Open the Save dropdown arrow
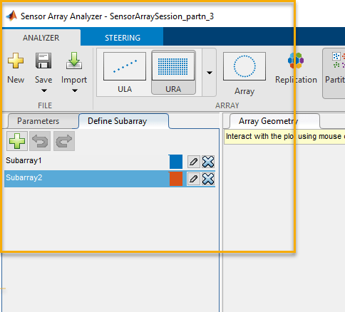Image resolution: width=345 pixels, height=312 pixels. tap(44, 90)
